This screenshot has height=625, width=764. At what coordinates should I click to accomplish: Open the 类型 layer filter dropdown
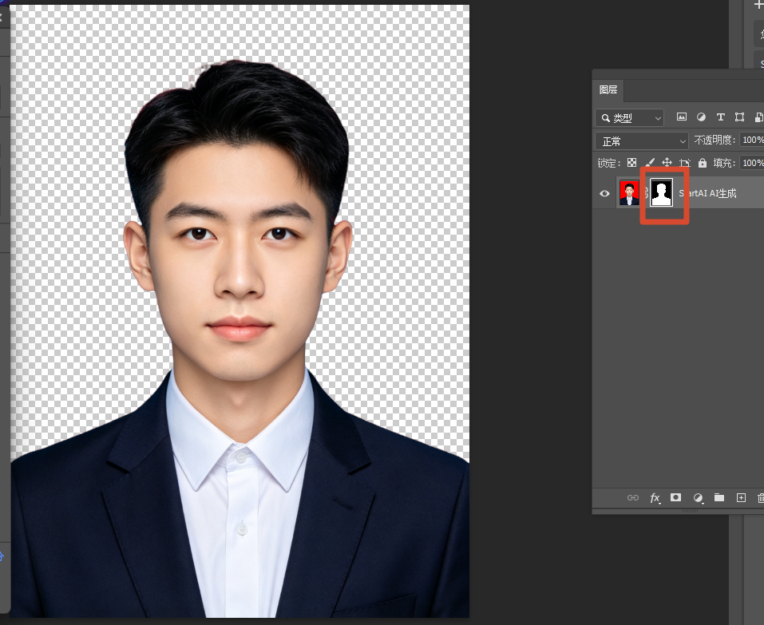point(630,118)
